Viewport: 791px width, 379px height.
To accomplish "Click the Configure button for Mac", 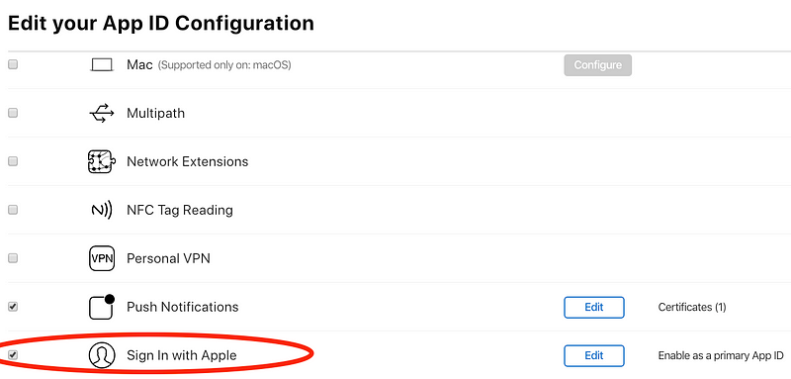I will click(x=597, y=65).
